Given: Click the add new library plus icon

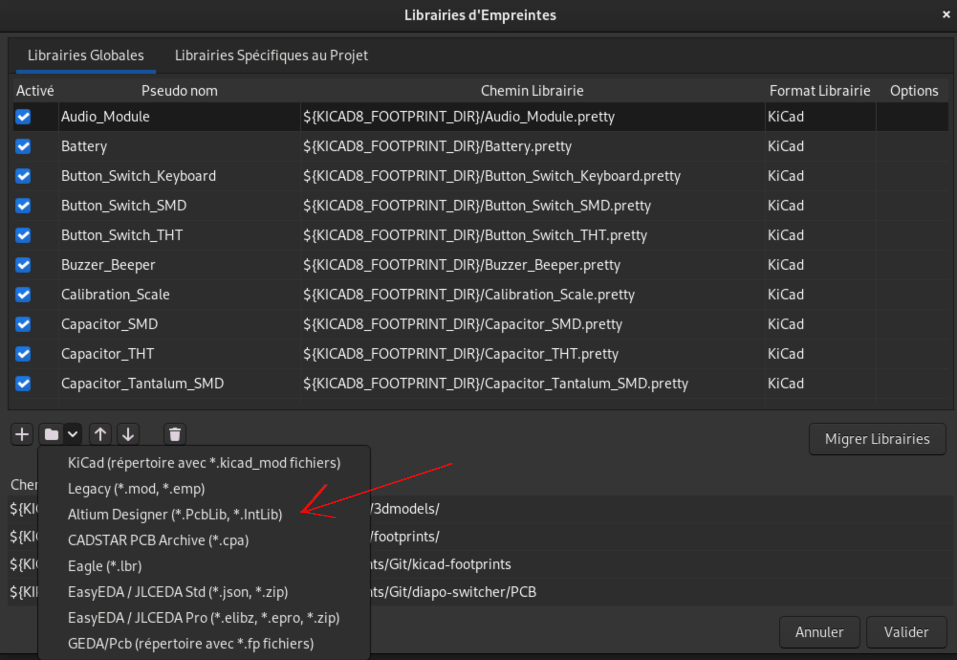Looking at the screenshot, I should pyautogui.click(x=22, y=434).
